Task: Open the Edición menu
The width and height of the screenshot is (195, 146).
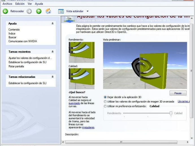Action: click(x=20, y=4)
